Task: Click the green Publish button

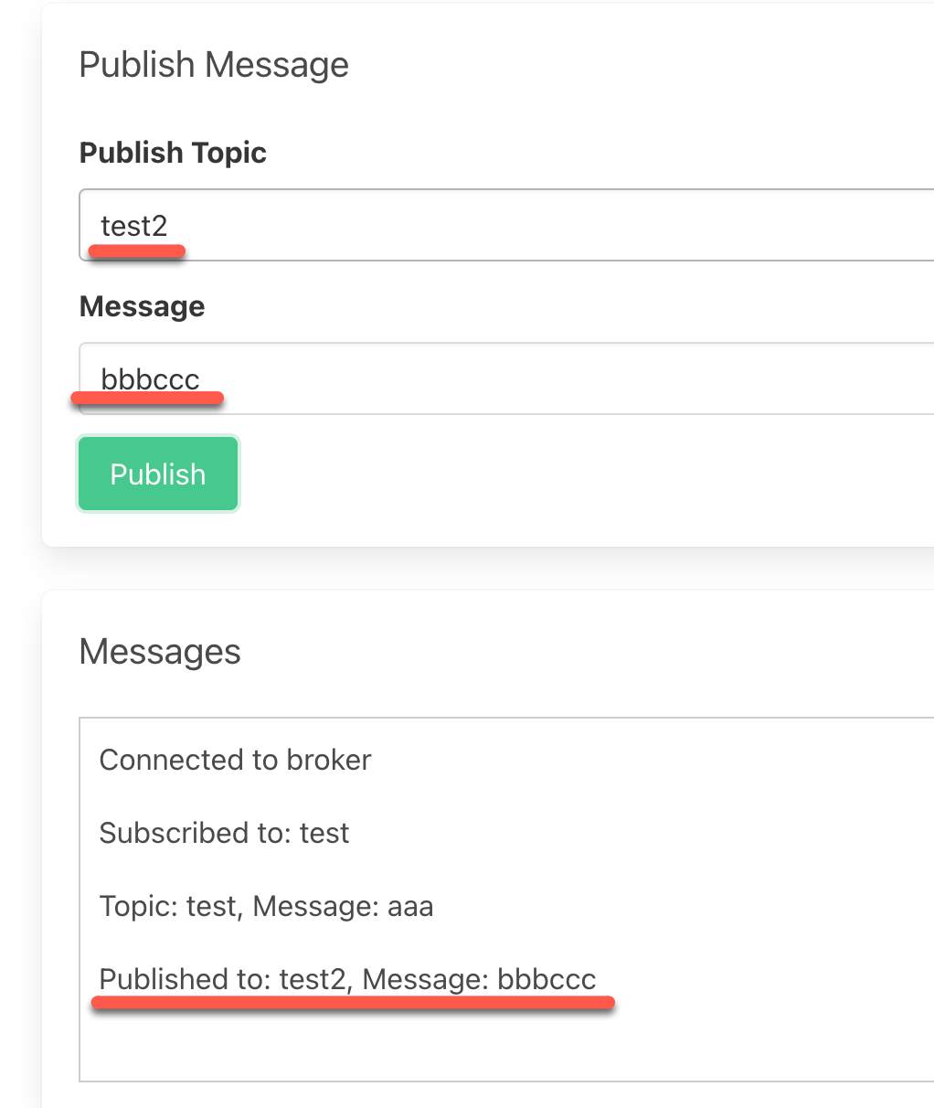Action: pos(158,474)
